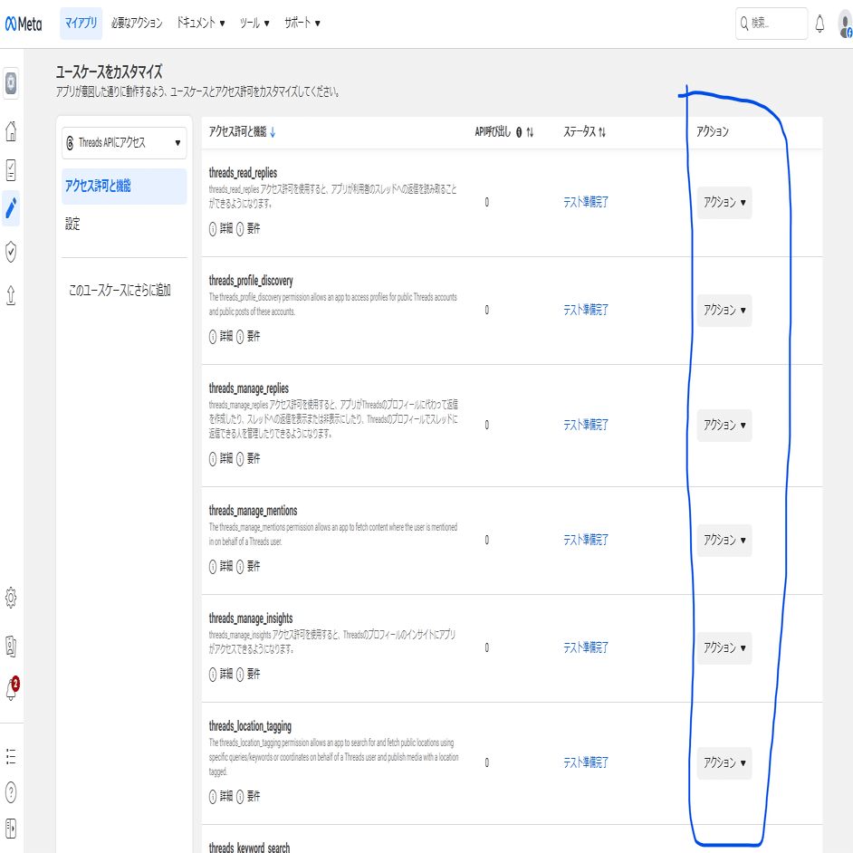Open the profile avatar menu
The image size is (853, 853).
pyautogui.click(x=846, y=24)
